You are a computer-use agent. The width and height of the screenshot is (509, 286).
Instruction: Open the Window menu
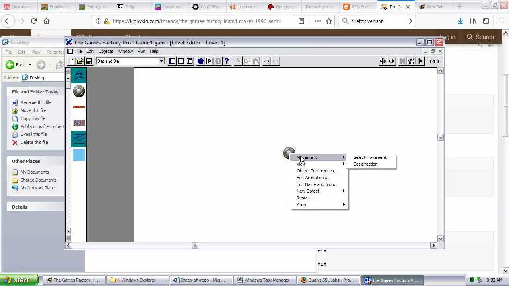[x=125, y=51]
